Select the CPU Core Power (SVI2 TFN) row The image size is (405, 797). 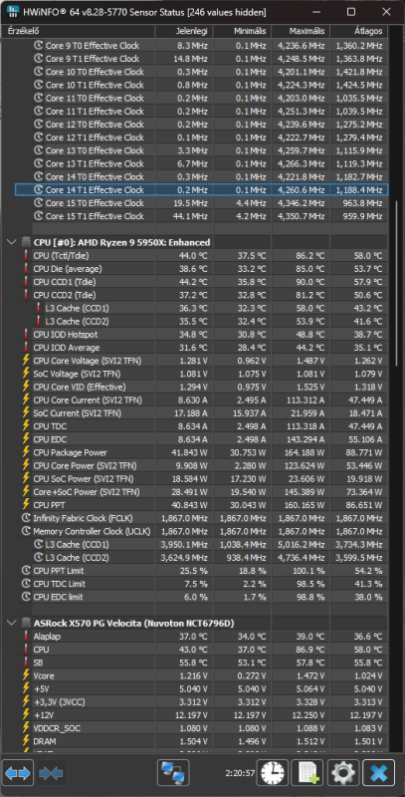201,466
